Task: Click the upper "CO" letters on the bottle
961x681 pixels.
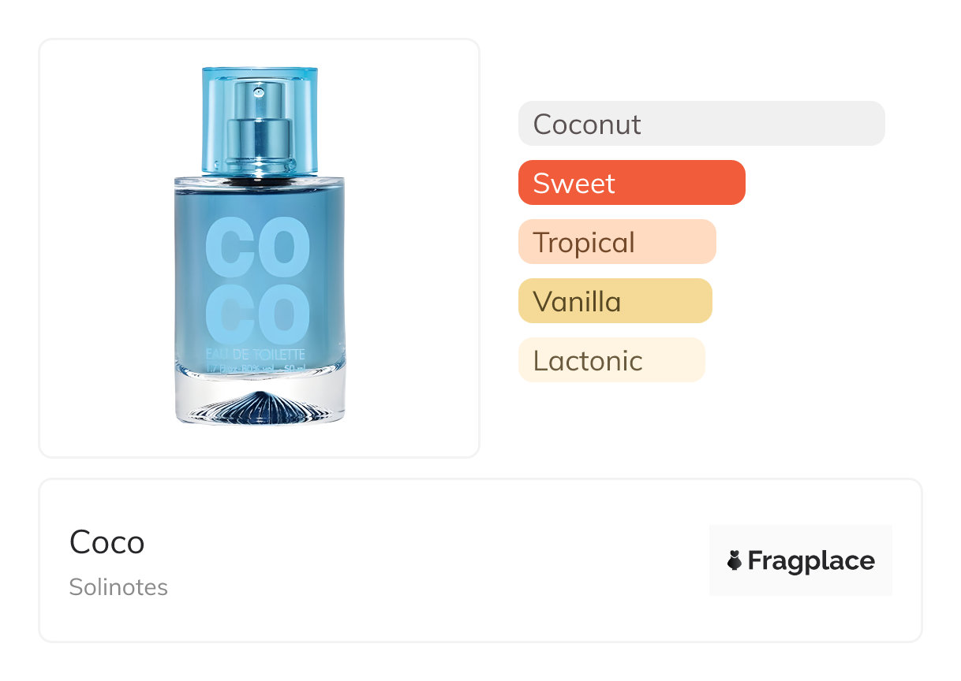Action: click(x=257, y=248)
